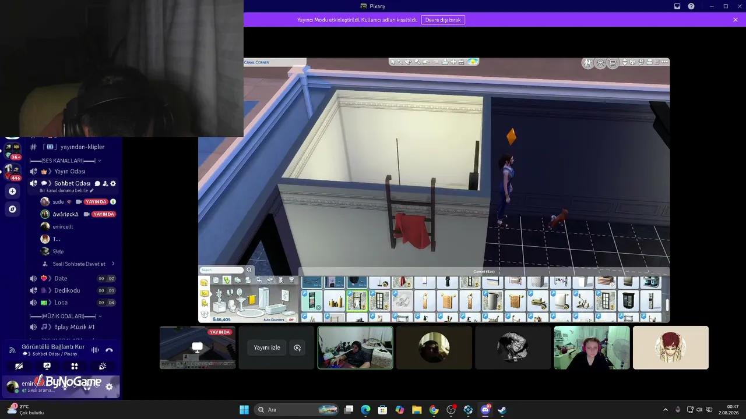The image size is (746, 419).
Task: Undo last build action with arrow icon
Action: 426,62
